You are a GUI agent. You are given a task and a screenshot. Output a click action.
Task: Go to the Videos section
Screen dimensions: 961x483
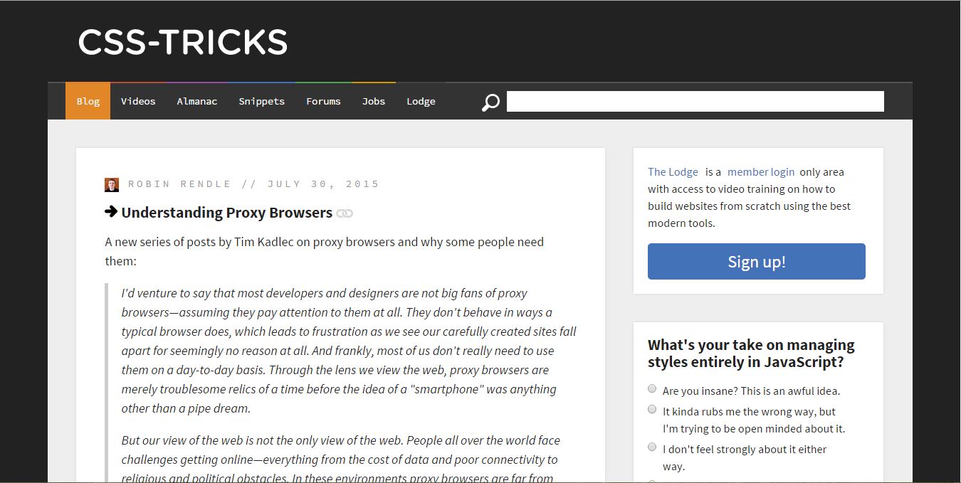point(138,101)
